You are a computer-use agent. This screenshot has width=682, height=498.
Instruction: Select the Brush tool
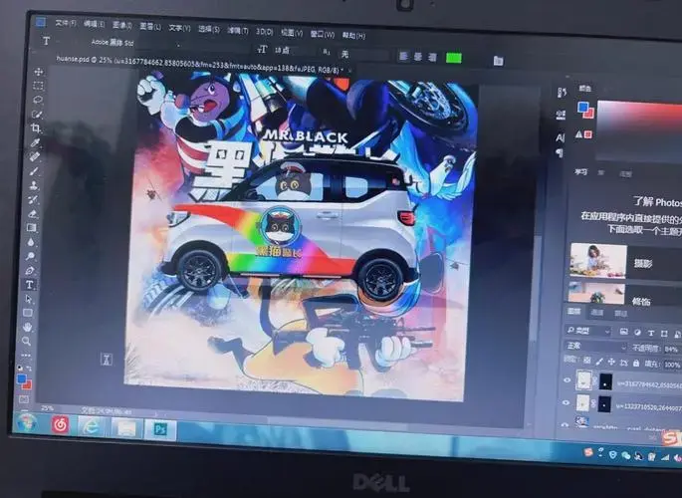click(35, 171)
